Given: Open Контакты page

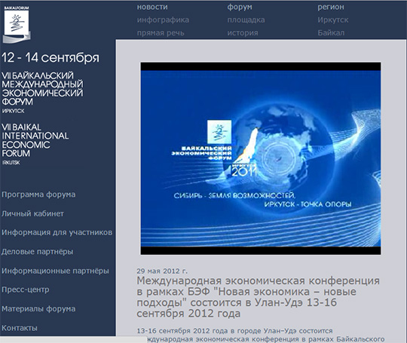Looking at the screenshot, I should click(19, 328).
